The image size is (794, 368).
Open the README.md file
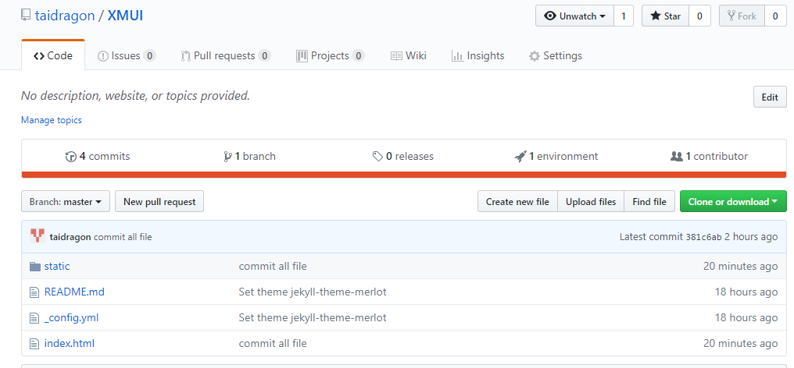(74, 292)
